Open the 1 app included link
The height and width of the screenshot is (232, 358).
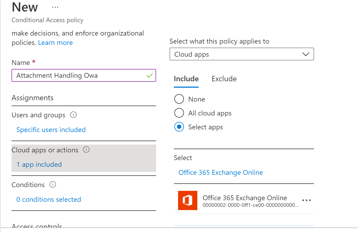tap(39, 165)
